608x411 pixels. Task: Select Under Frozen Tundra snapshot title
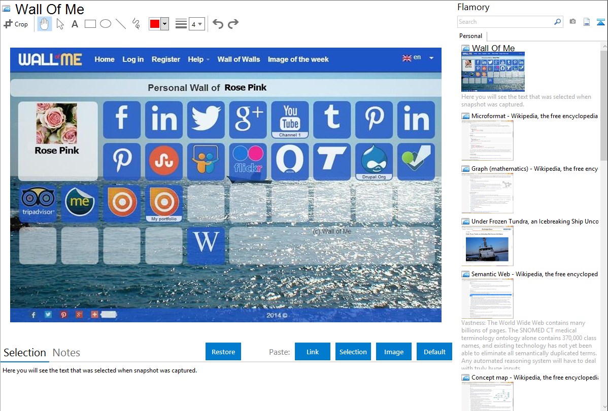coord(535,221)
